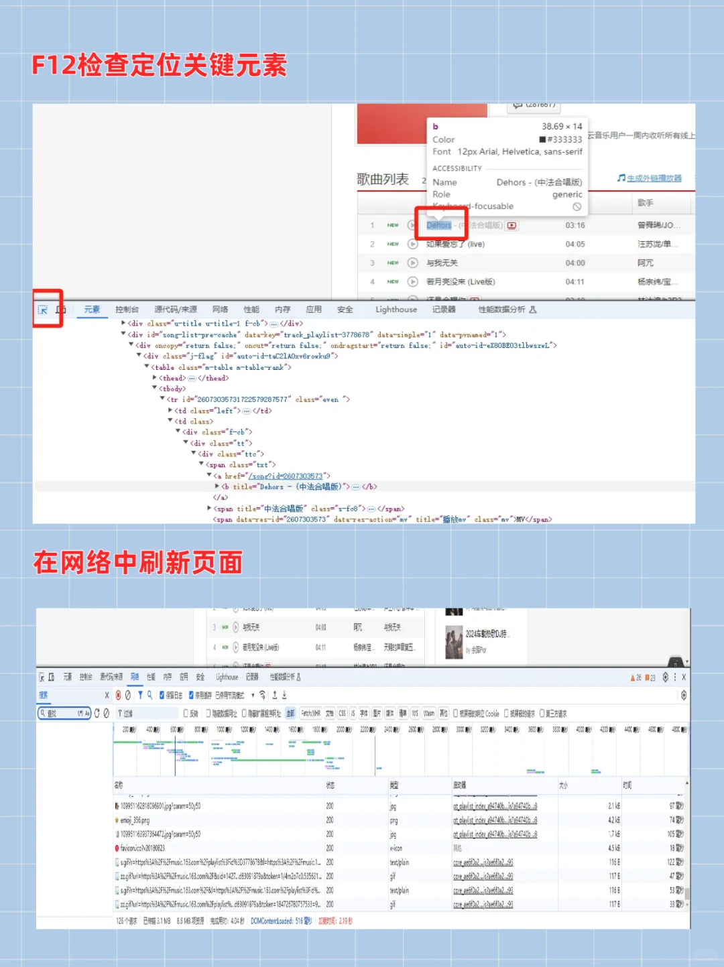This screenshot has height=967, width=724.
Task: Expand the div class u-title node
Action: pos(123,323)
